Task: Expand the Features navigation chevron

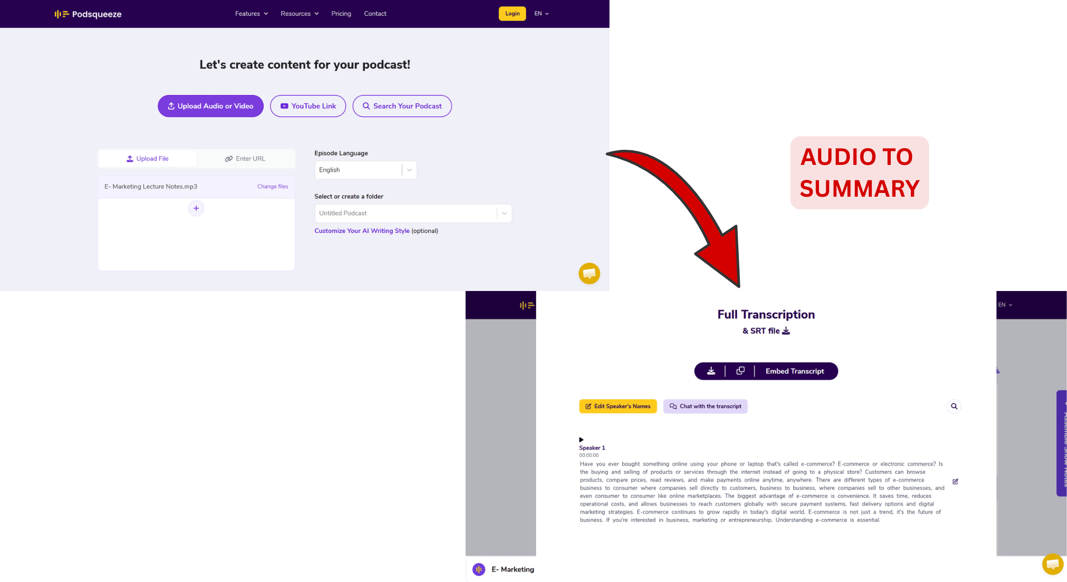Action: 266,13
